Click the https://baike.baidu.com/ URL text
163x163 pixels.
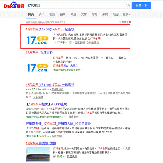point(66,70)
